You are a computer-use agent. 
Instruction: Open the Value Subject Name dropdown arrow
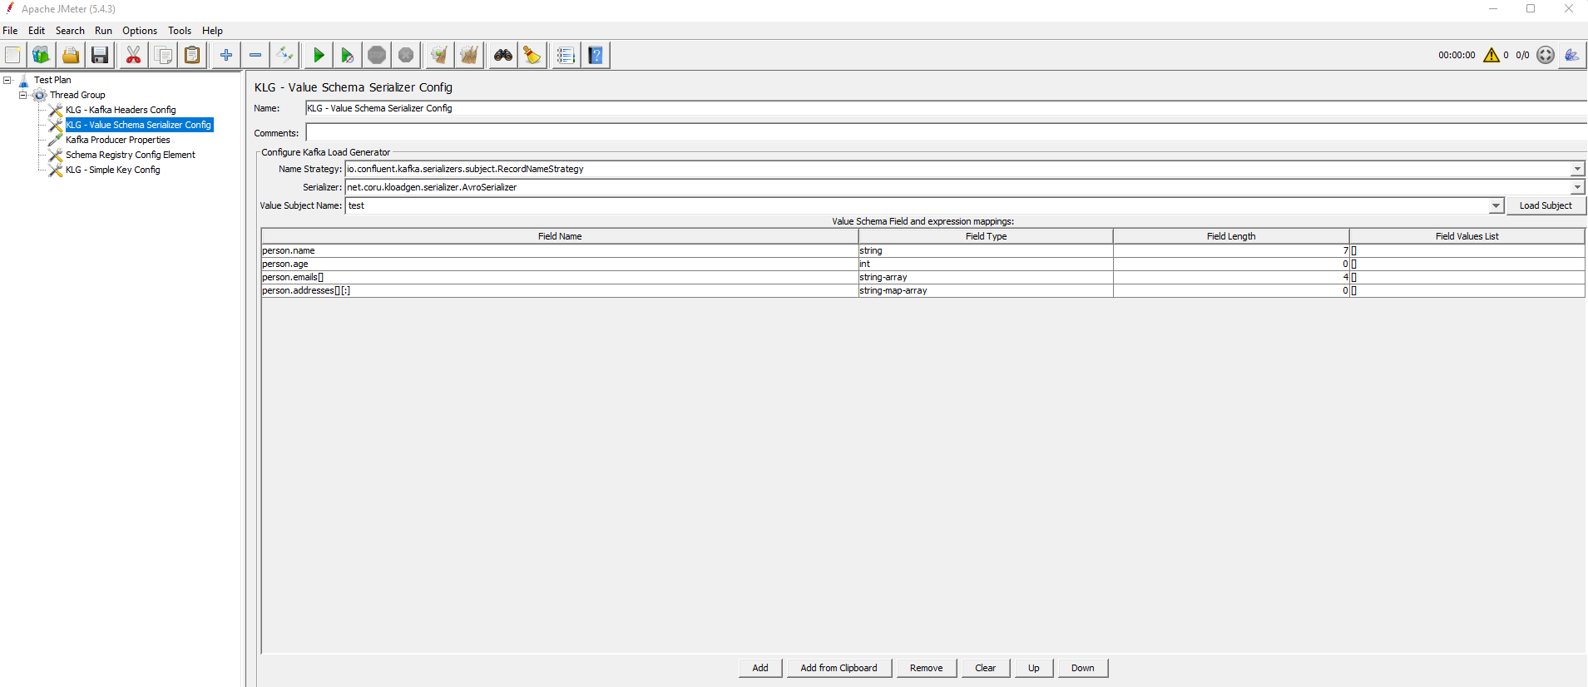coord(1496,205)
